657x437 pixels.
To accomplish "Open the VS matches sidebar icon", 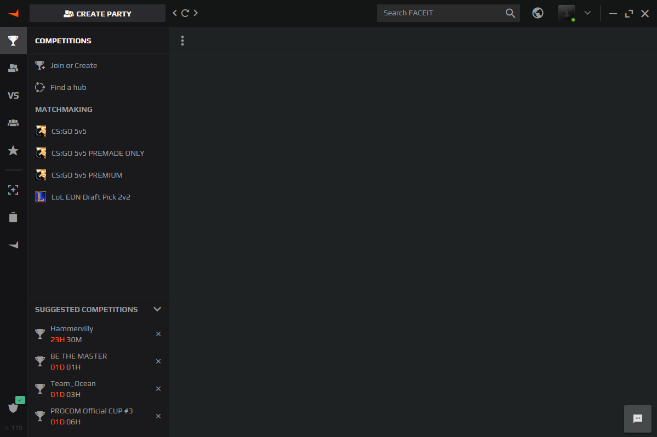I will [13, 95].
